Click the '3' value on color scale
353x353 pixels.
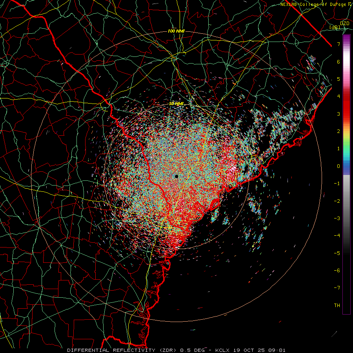point(338,114)
